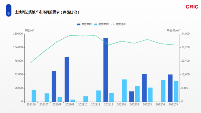The height and width of the screenshot is (113, 201).
Task: Click the dark blue supply bar for 202109
Action: (67, 79)
